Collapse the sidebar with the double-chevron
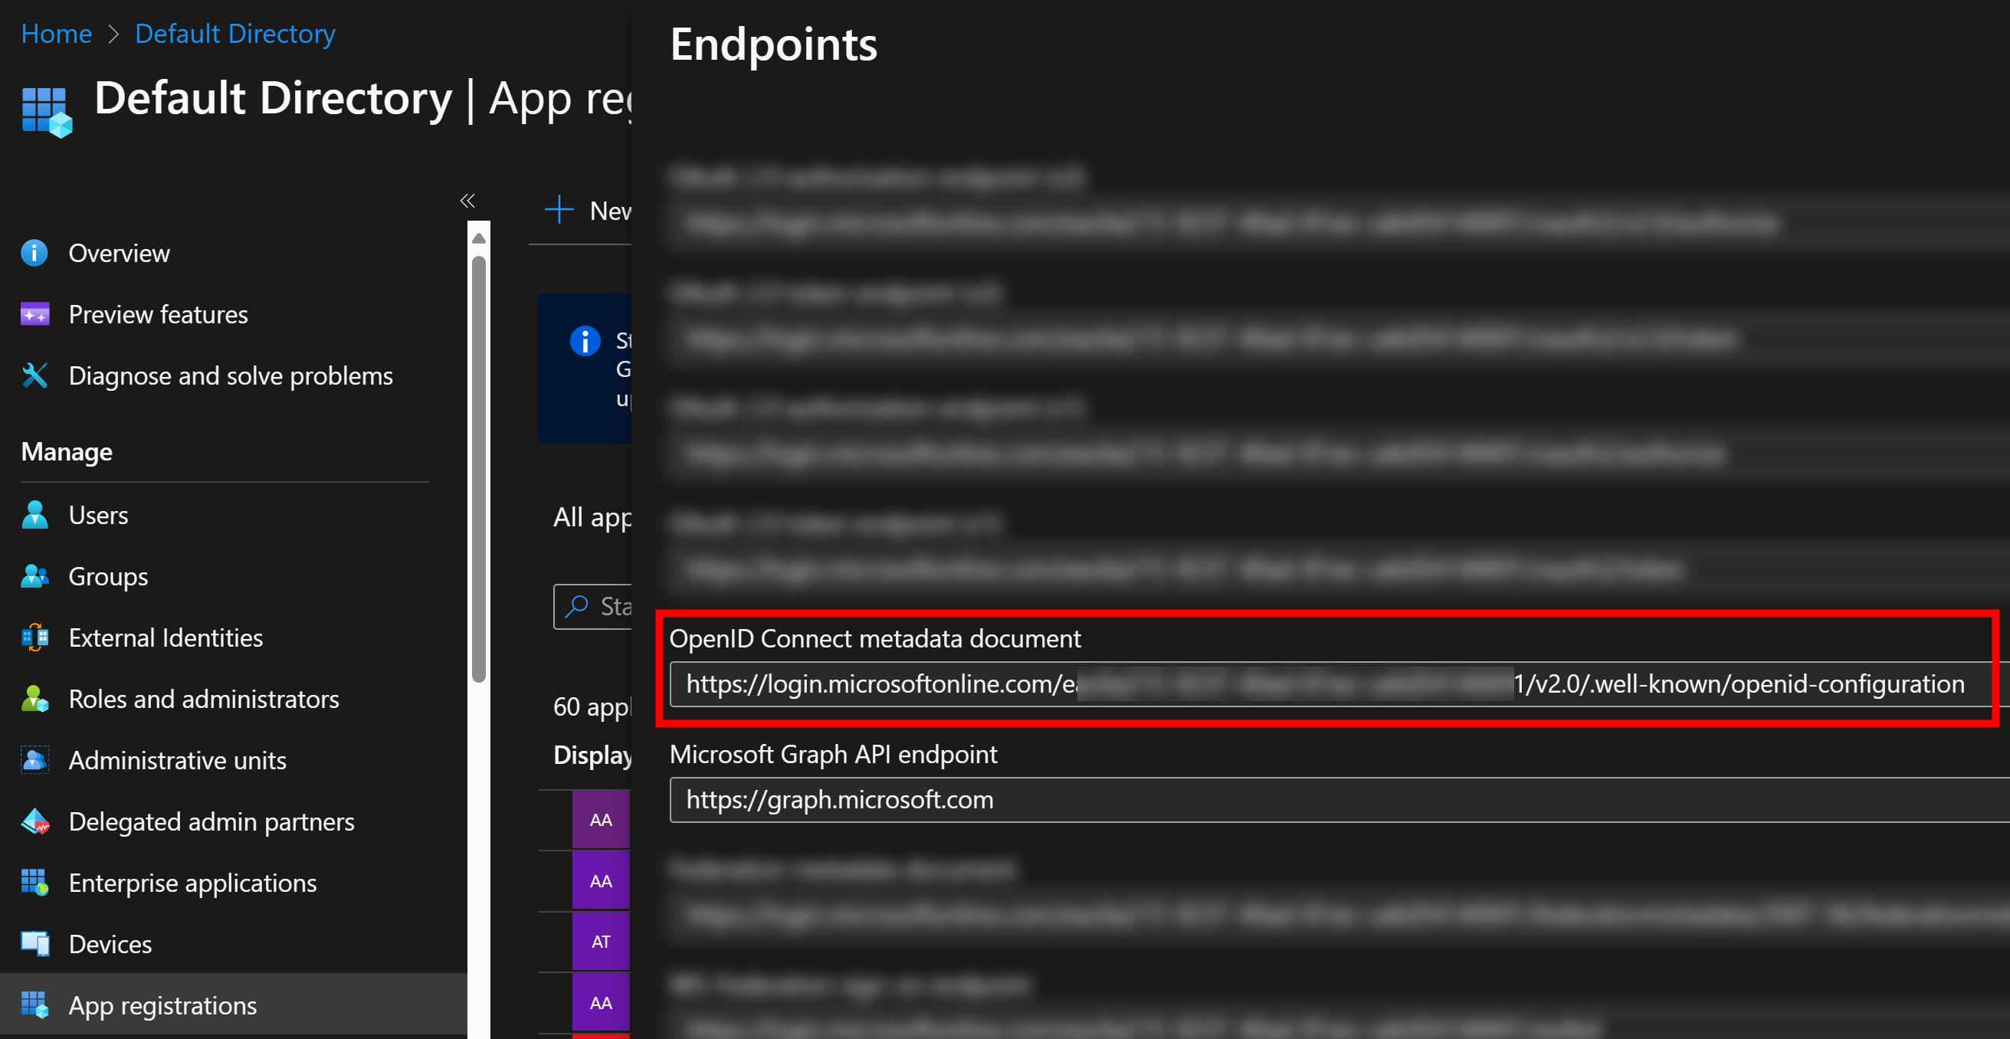The width and height of the screenshot is (2010, 1039). 467,201
